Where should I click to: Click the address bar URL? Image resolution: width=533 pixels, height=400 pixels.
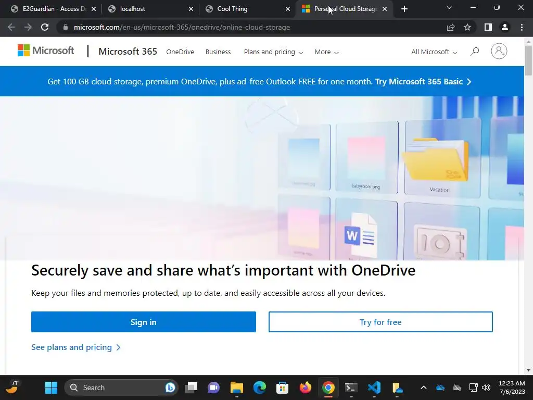pos(182,27)
